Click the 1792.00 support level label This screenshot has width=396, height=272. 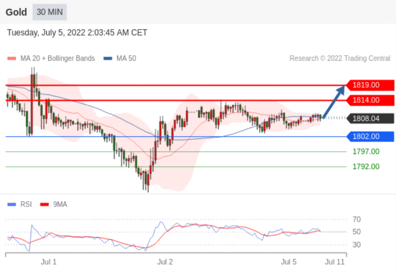pyautogui.click(x=366, y=166)
